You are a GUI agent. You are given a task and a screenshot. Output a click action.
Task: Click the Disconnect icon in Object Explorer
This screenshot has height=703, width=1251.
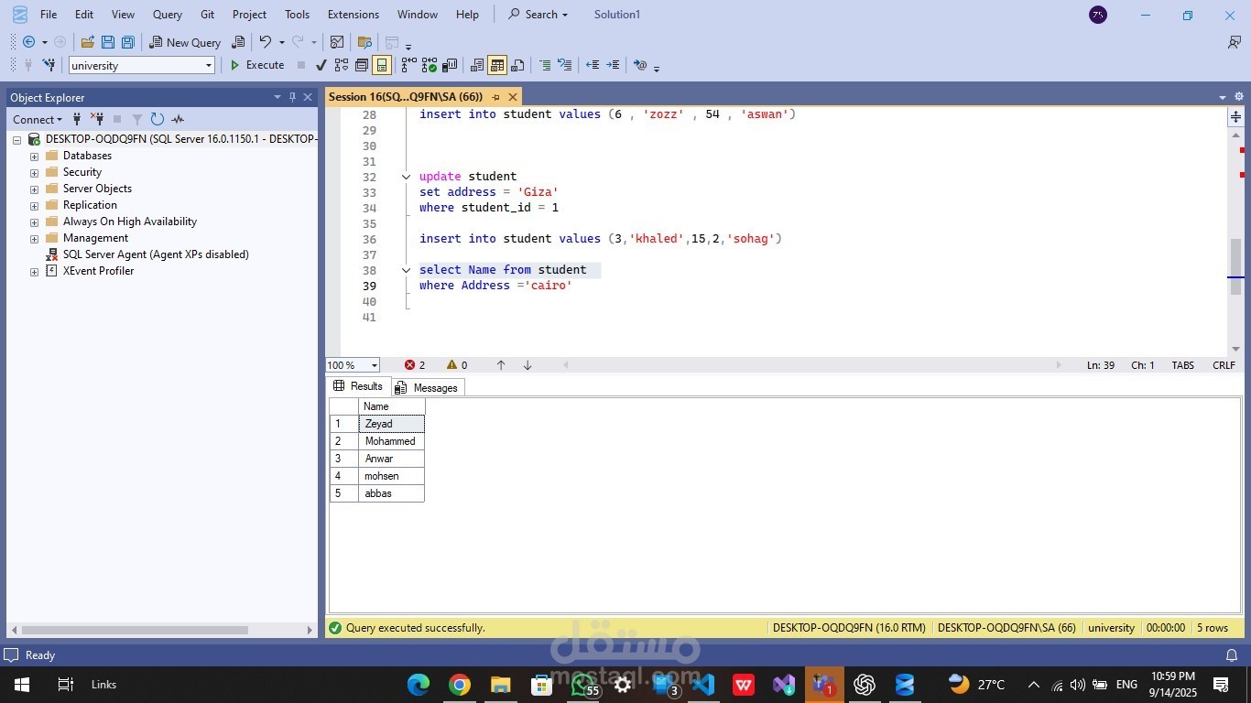[97, 119]
